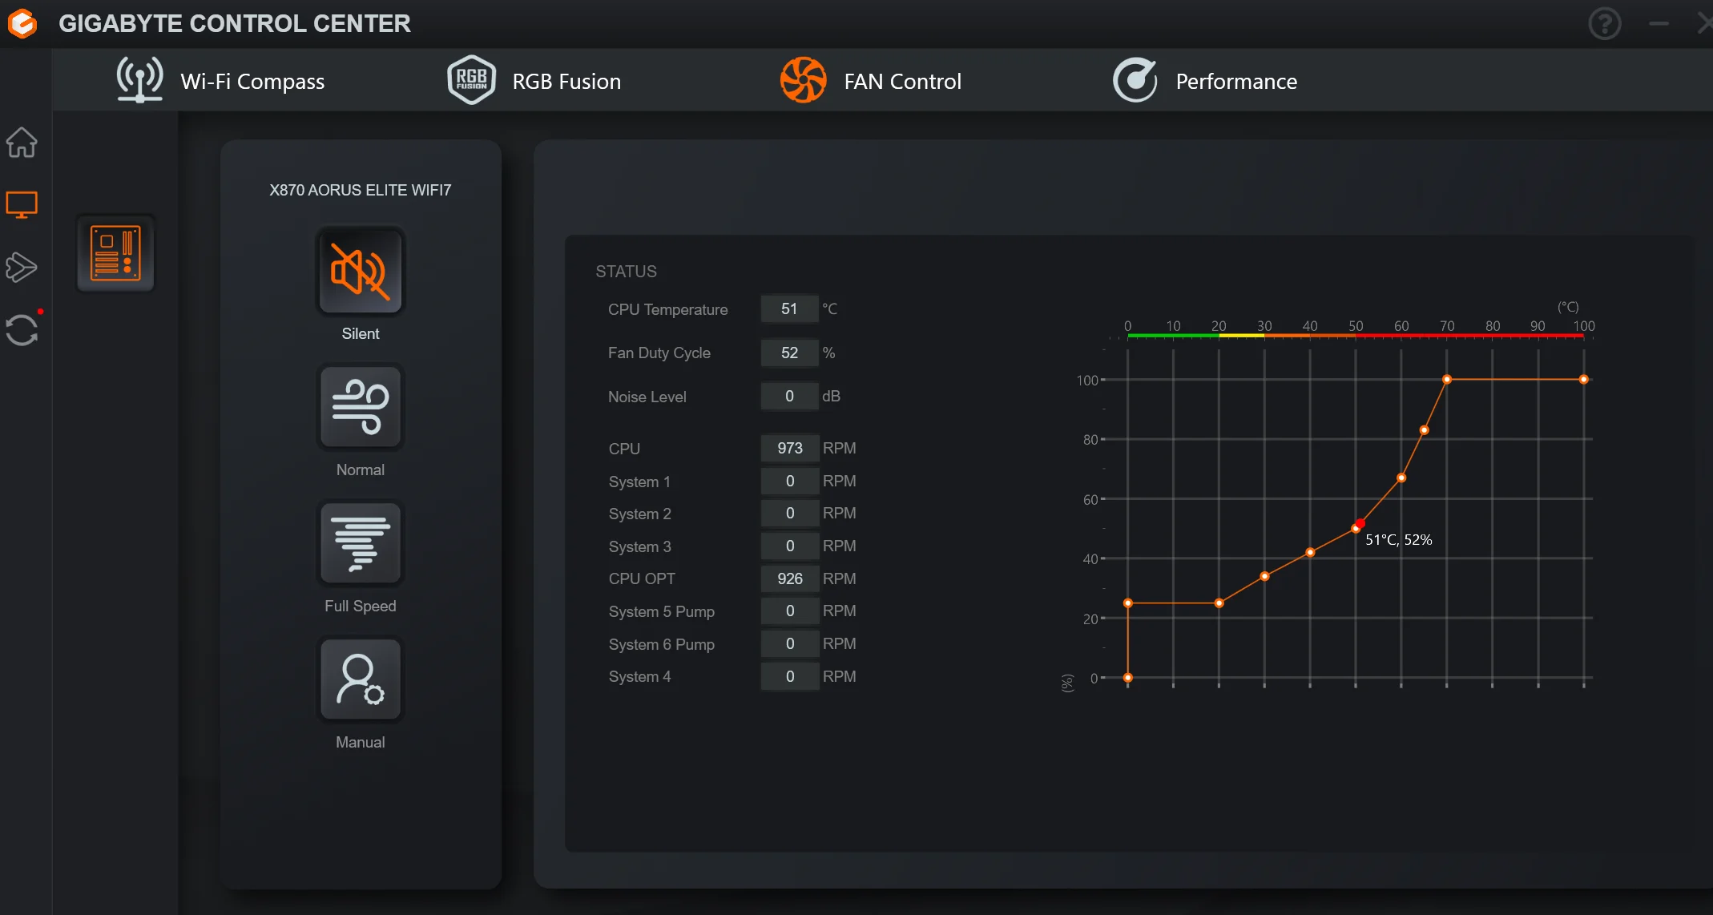1713x915 pixels.
Task: Choose the Normal fan profile icon
Action: tap(360, 408)
